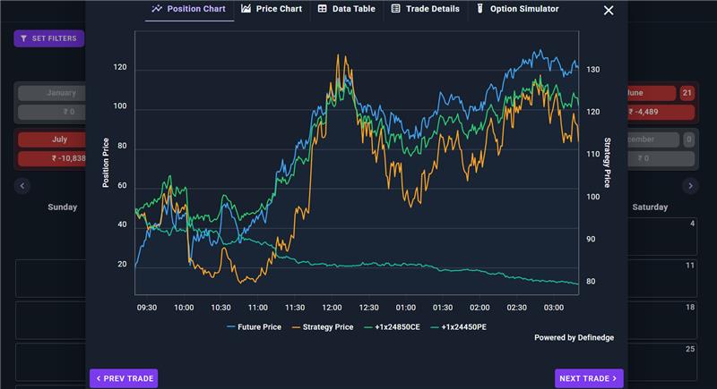Click the Position Chart line icon
This screenshot has height=389, width=717.
(x=157, y=9)
